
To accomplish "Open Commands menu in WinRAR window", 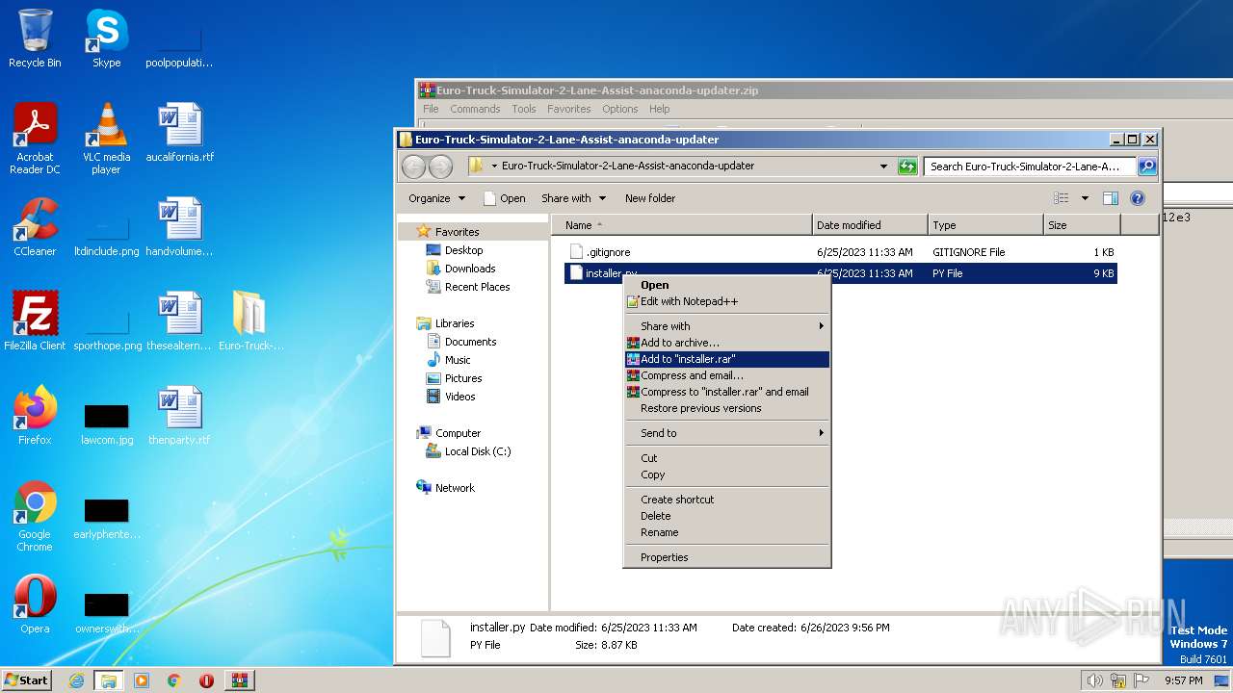I will coord(475,109).
